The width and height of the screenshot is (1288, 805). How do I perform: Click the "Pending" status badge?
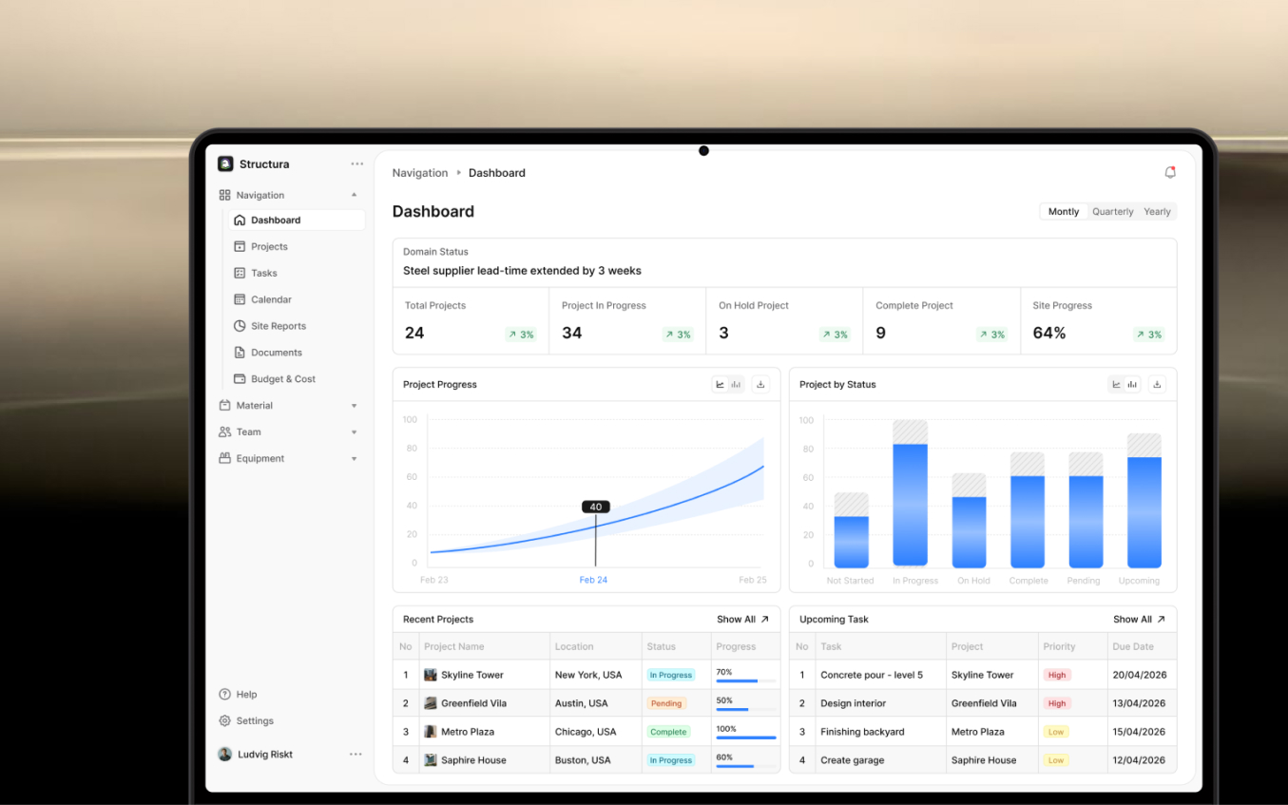coord(666,703)
